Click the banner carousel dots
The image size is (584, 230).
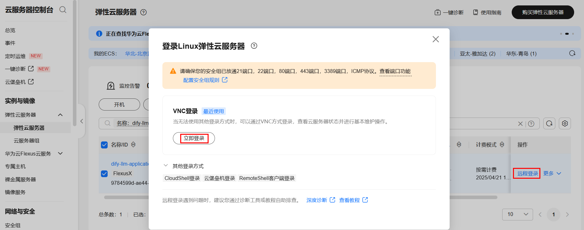567,34
